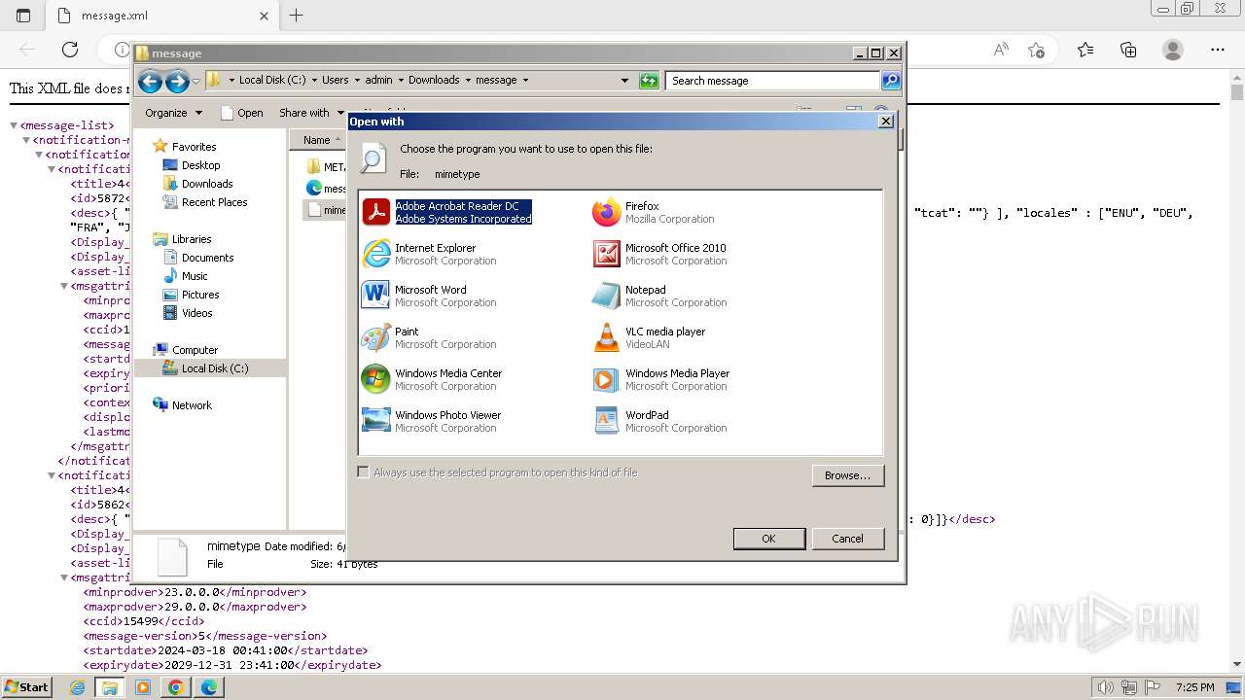Screen dimensions: 1245x700
Task: Select the Notepad program icon
Action: [607, 296]
